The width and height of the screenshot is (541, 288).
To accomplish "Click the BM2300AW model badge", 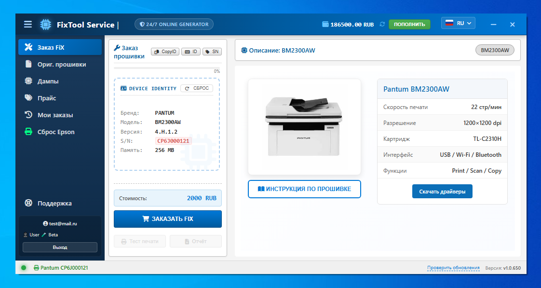I will [x=495, y=50].
